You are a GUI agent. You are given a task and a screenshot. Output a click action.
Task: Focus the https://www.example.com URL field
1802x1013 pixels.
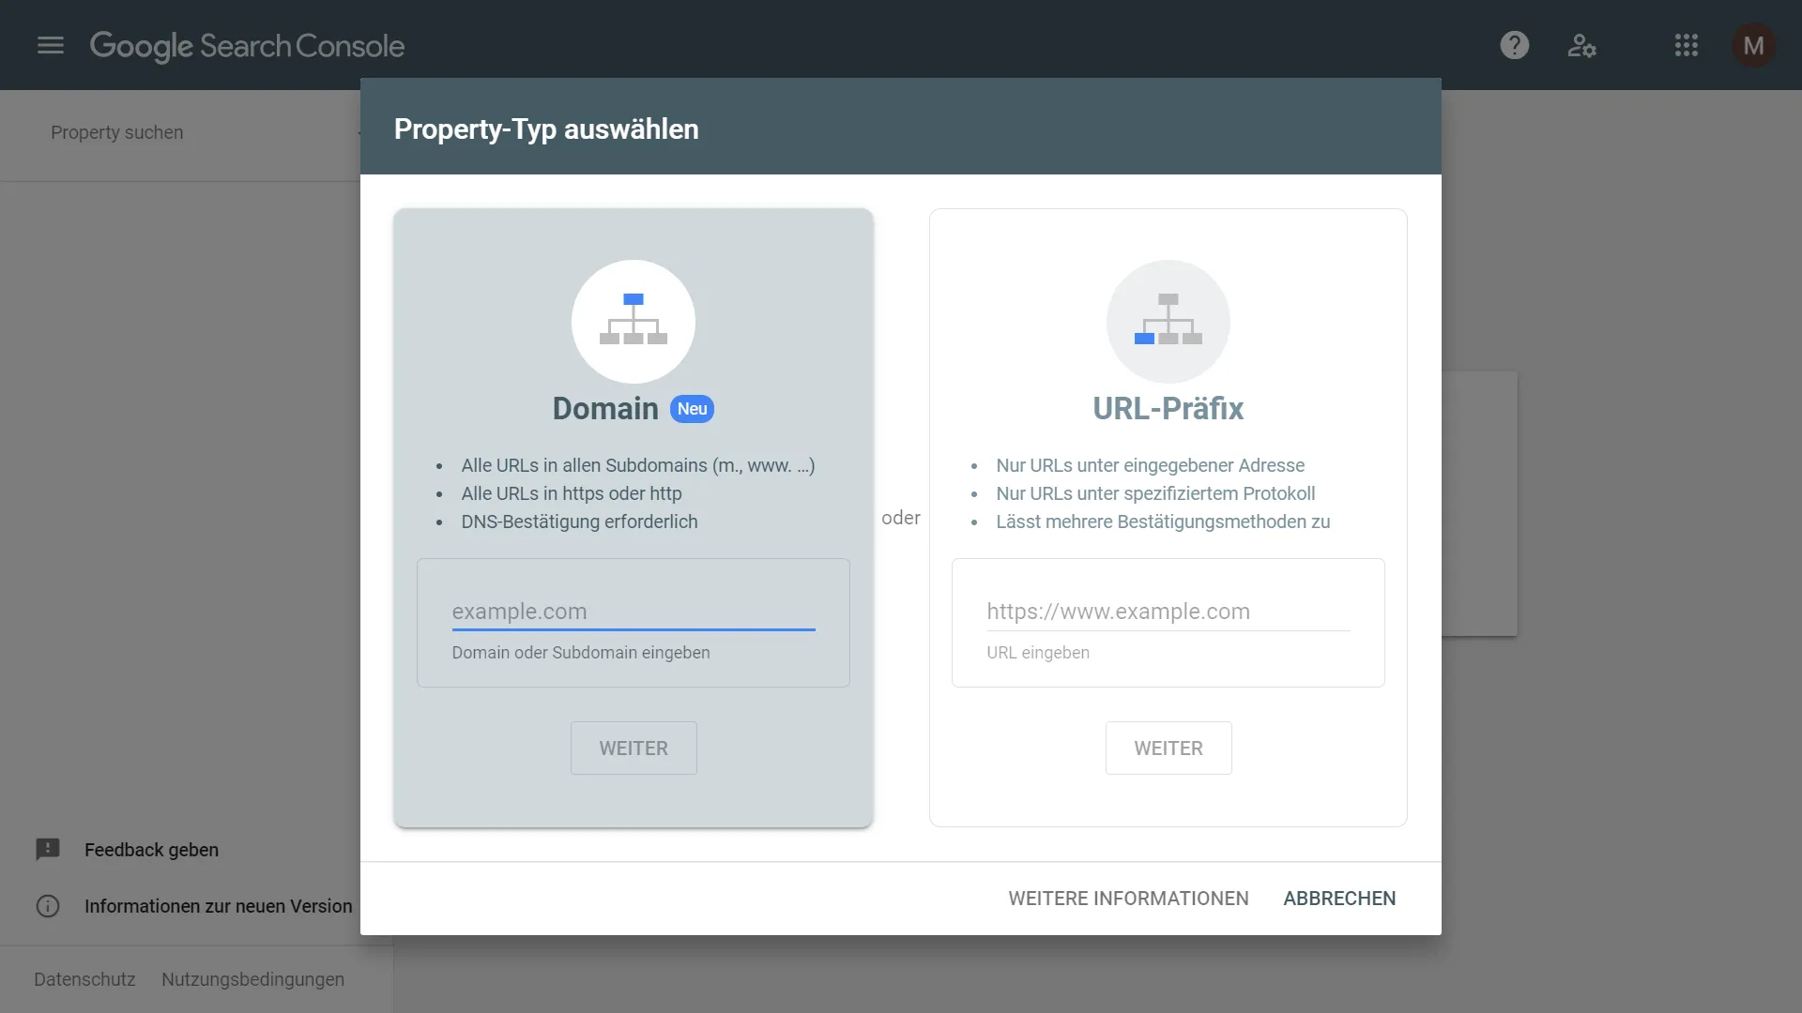(1168, 612)
